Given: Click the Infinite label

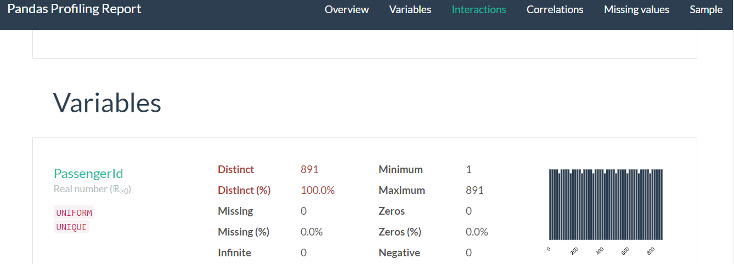Looking at the screenshot, I should coord(234,252).
